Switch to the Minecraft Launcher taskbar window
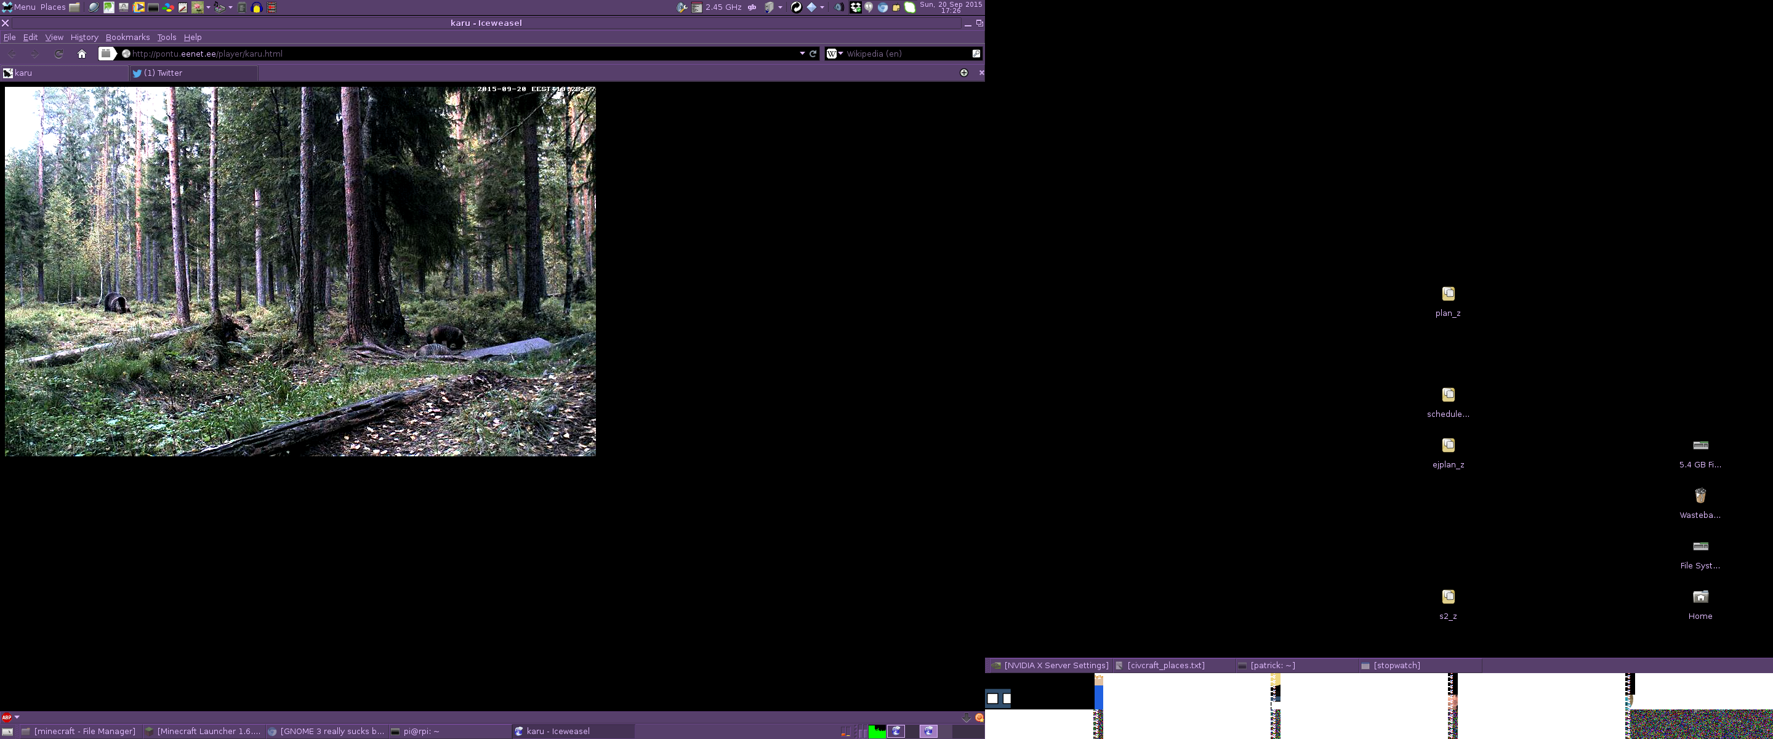 (203, 732)
